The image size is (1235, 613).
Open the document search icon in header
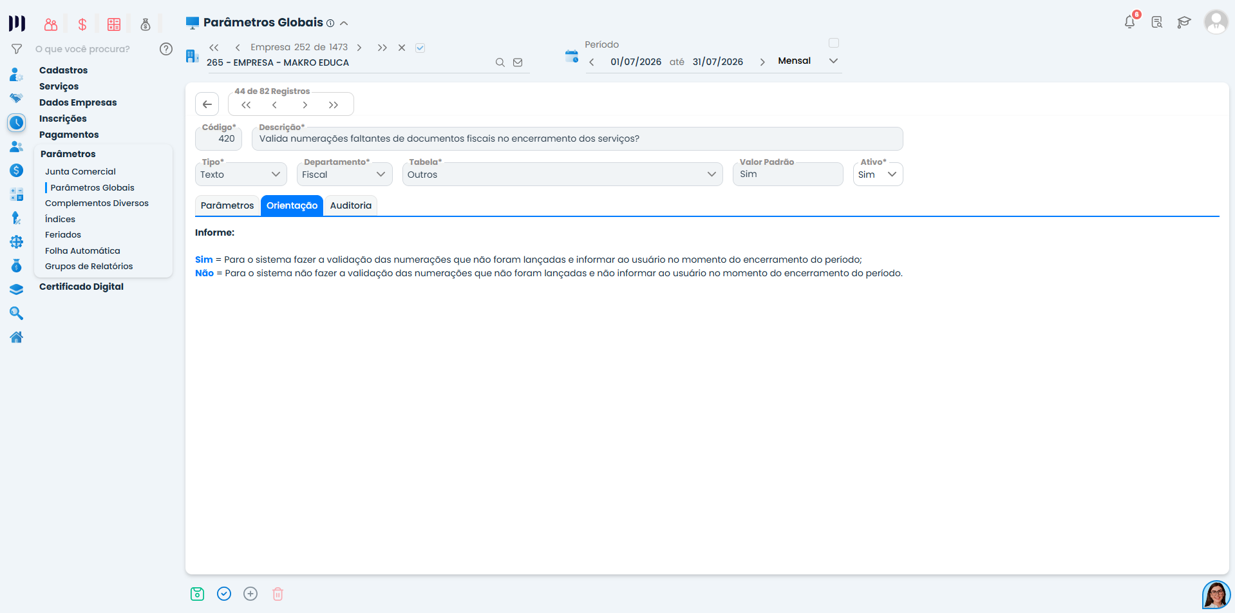tap(1157, 22)
